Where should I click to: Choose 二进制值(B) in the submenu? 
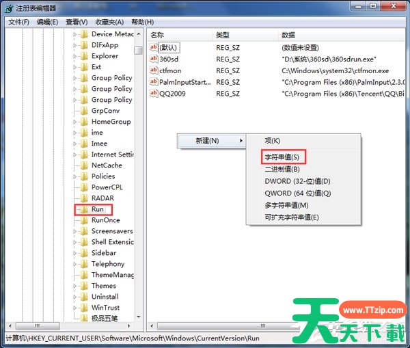point(303,169)
